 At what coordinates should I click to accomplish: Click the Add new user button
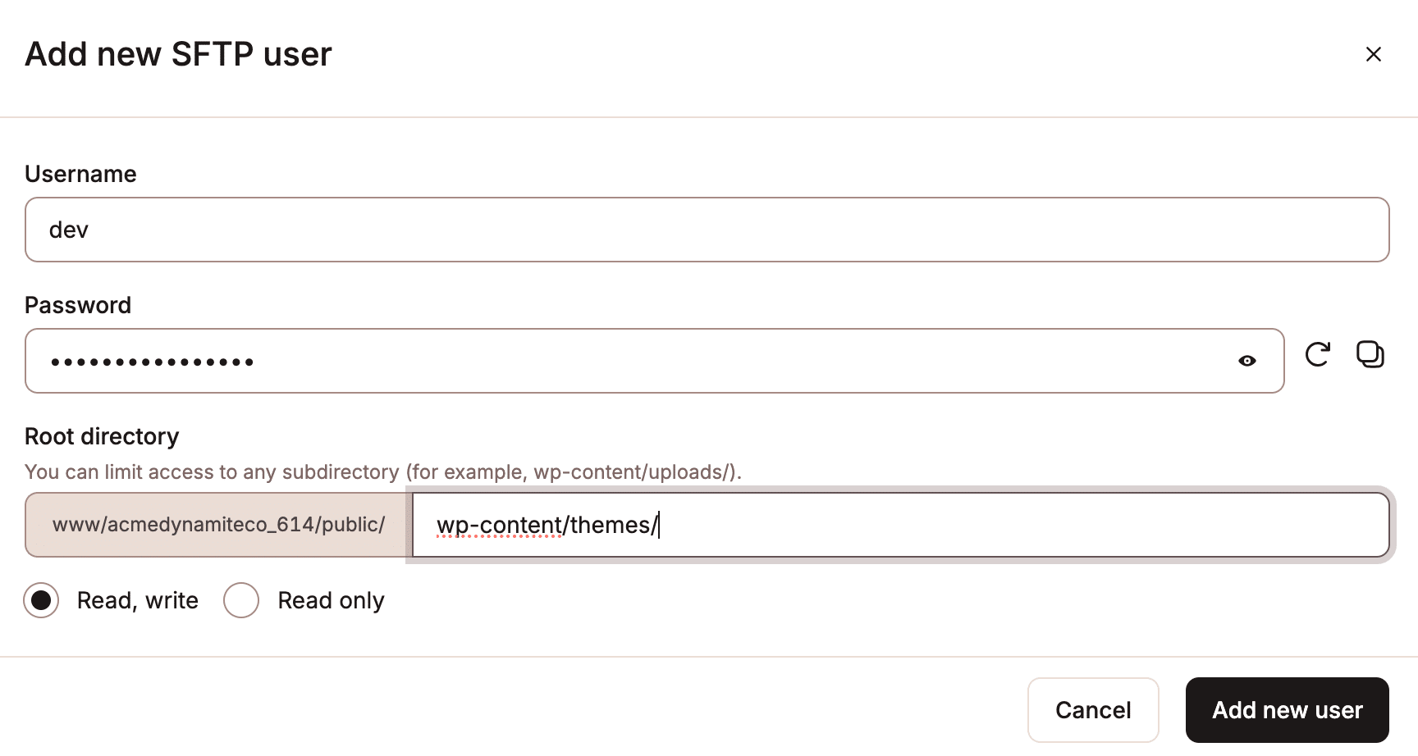click(x=1287, y=709)
